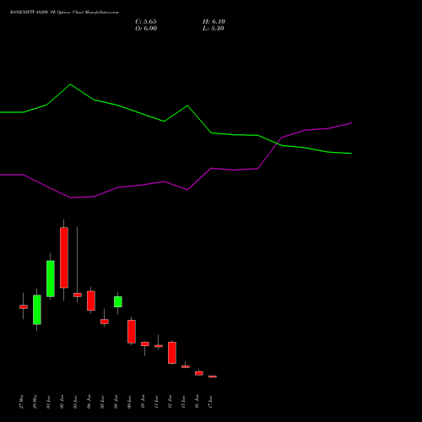Click the '16 Jun' date axis label
Image resolution: width=422 pixels, height=422 pixels.
click(x=197, y=402)
